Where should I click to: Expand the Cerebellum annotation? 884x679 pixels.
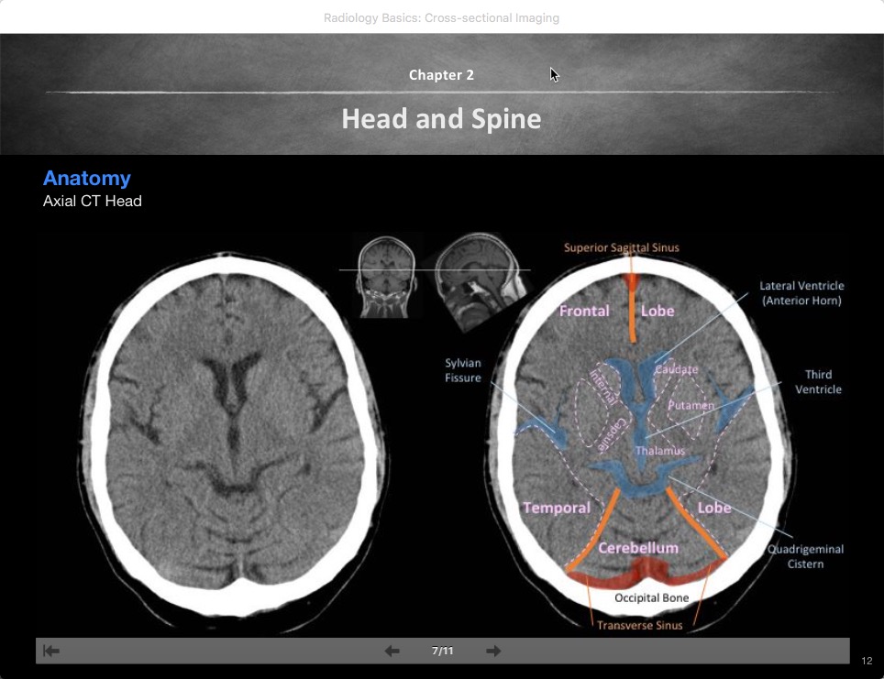(636, 547)
